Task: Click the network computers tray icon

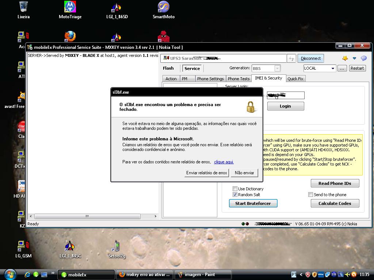Action: pyautogui.click(x=327, y=275)
